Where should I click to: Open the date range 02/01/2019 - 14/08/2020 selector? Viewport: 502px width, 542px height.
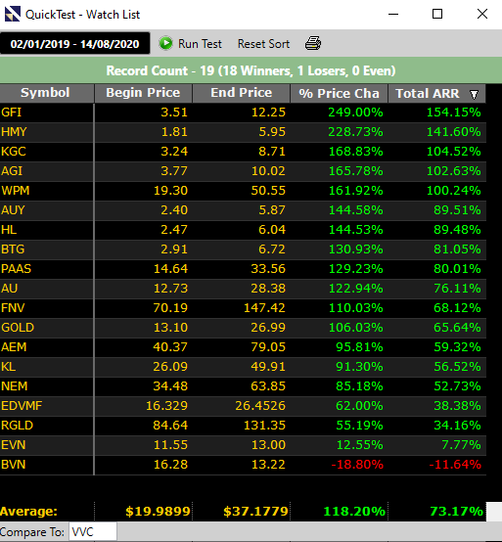point(74,44)
